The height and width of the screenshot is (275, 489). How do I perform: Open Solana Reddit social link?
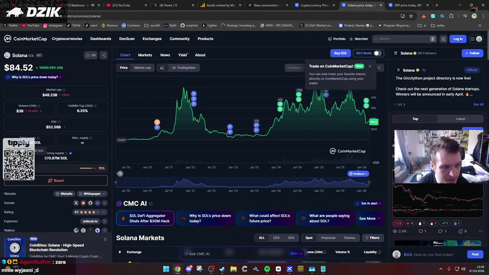tap(83, 203)
